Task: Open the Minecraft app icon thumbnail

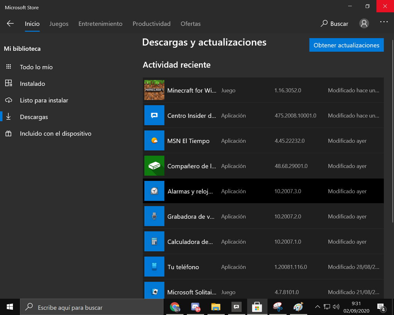Action: (x=154, y=90)
